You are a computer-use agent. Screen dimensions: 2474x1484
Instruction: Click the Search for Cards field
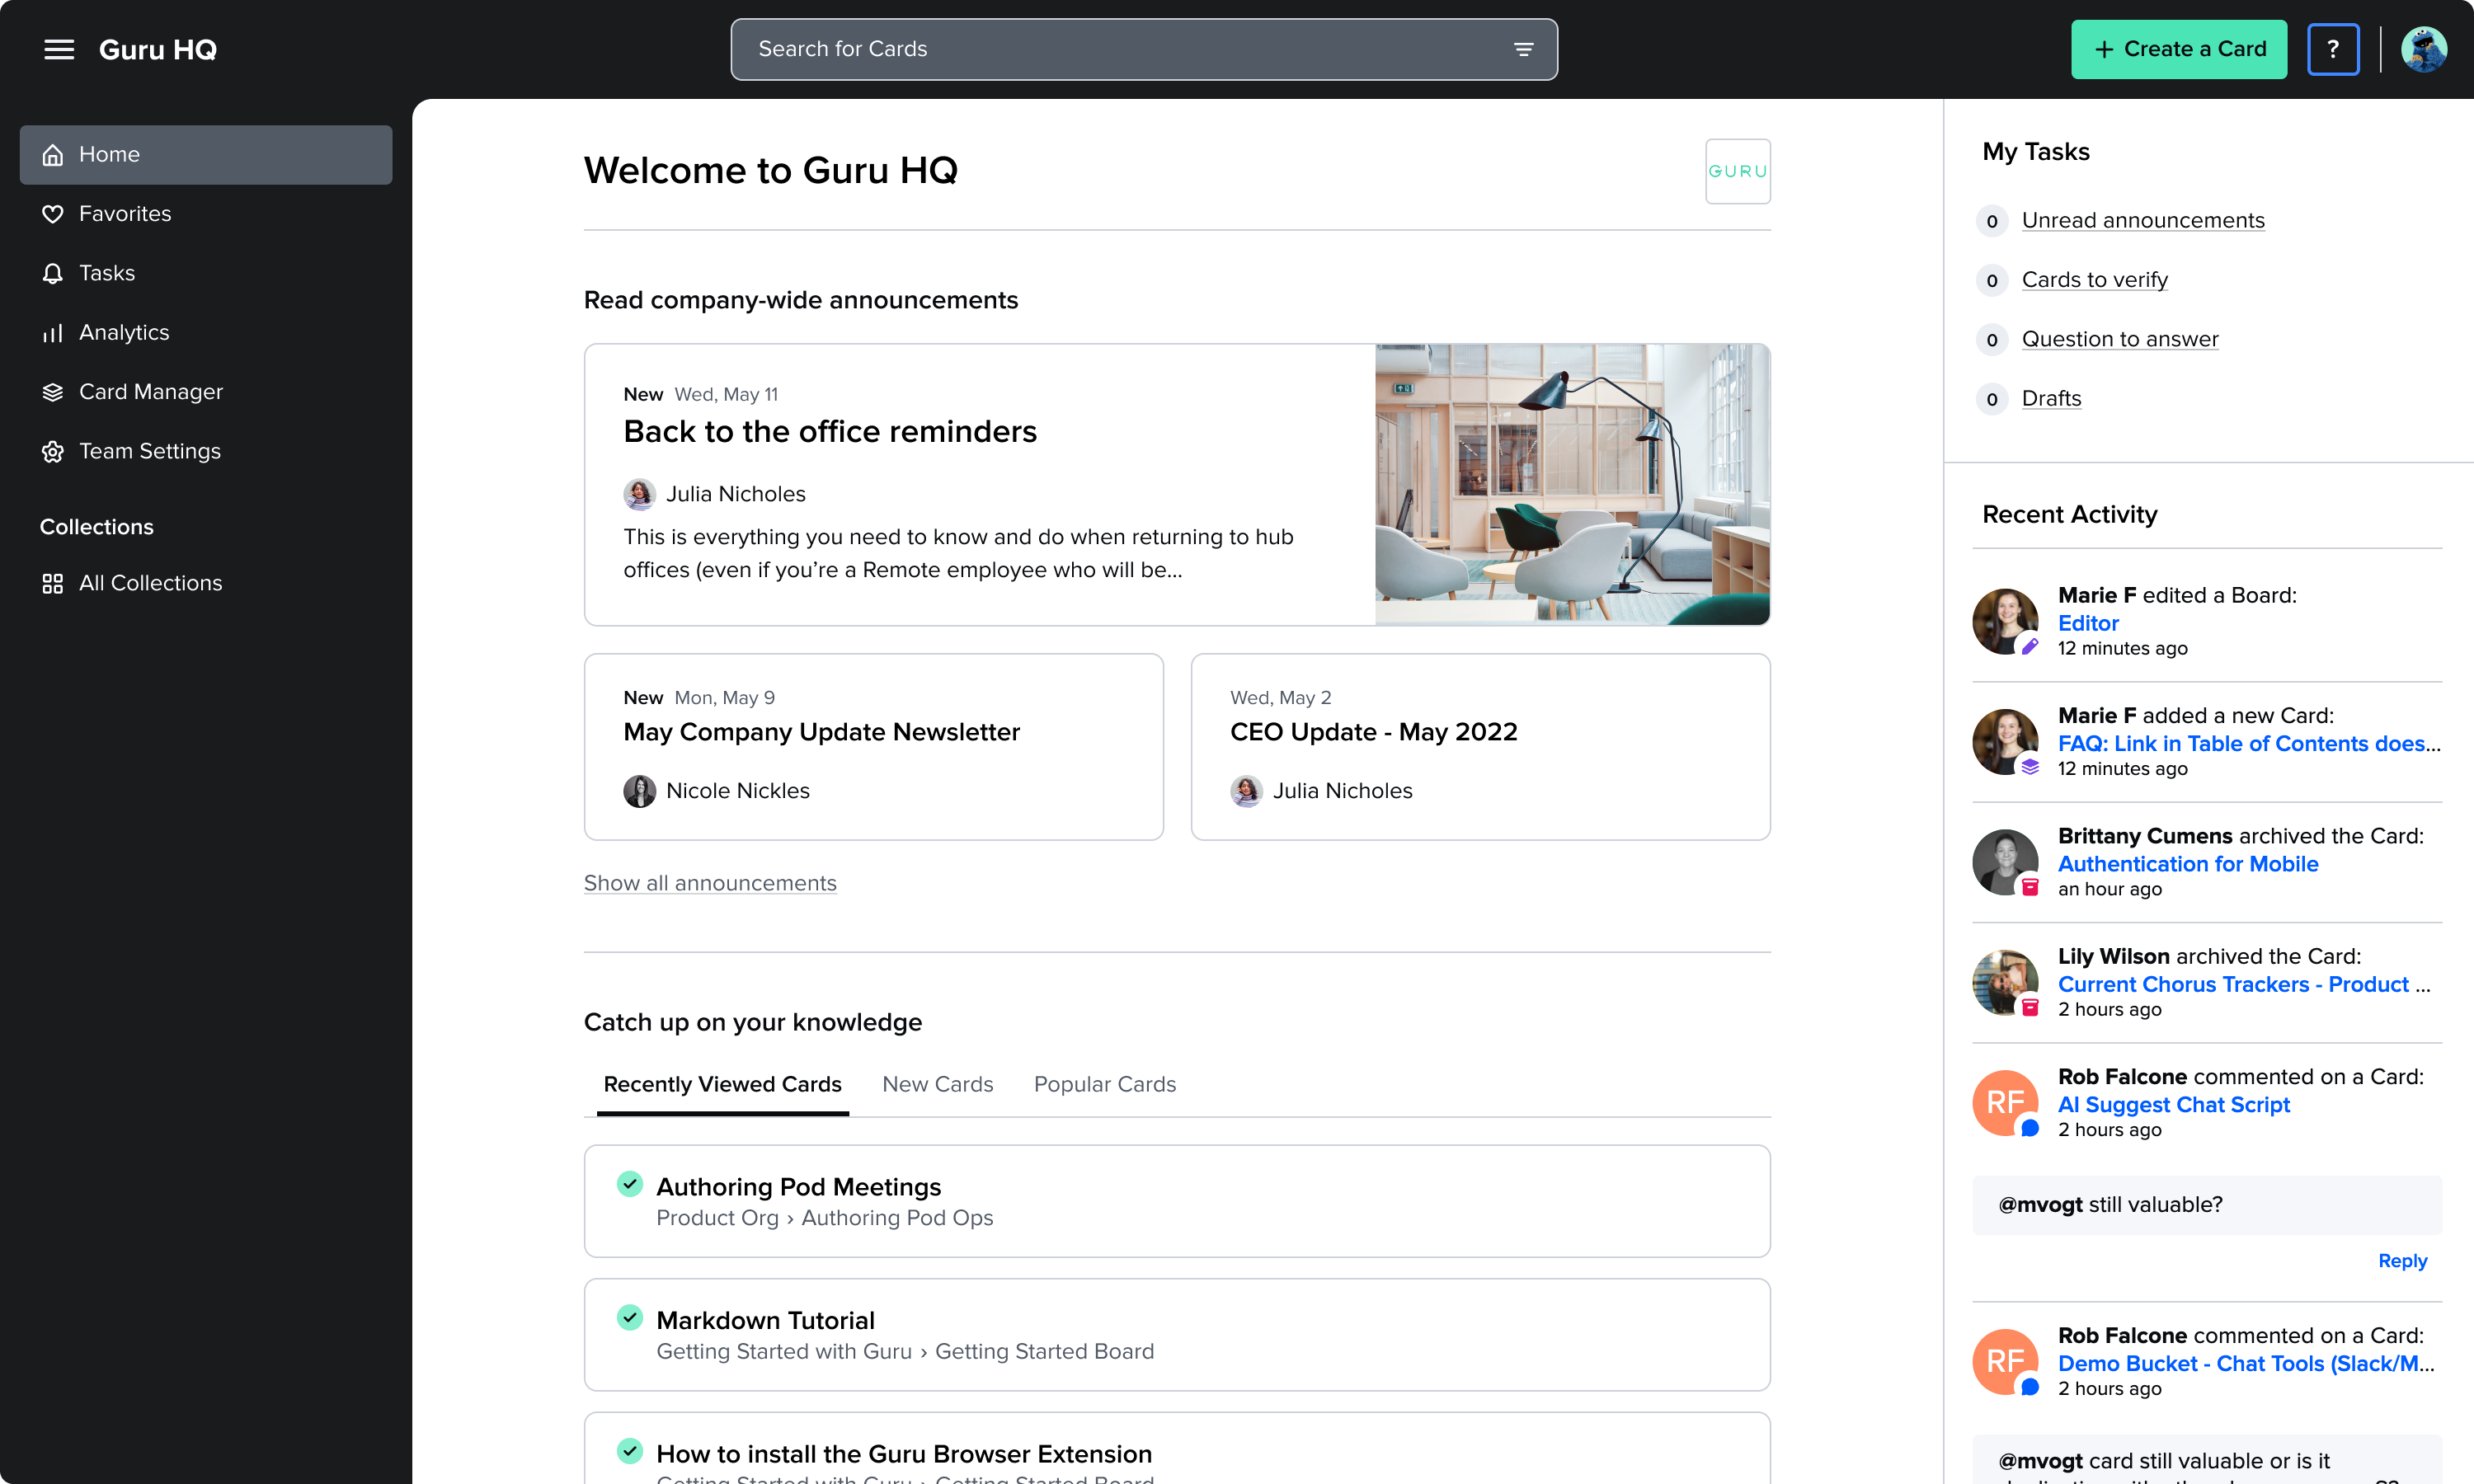(1143, 49)
